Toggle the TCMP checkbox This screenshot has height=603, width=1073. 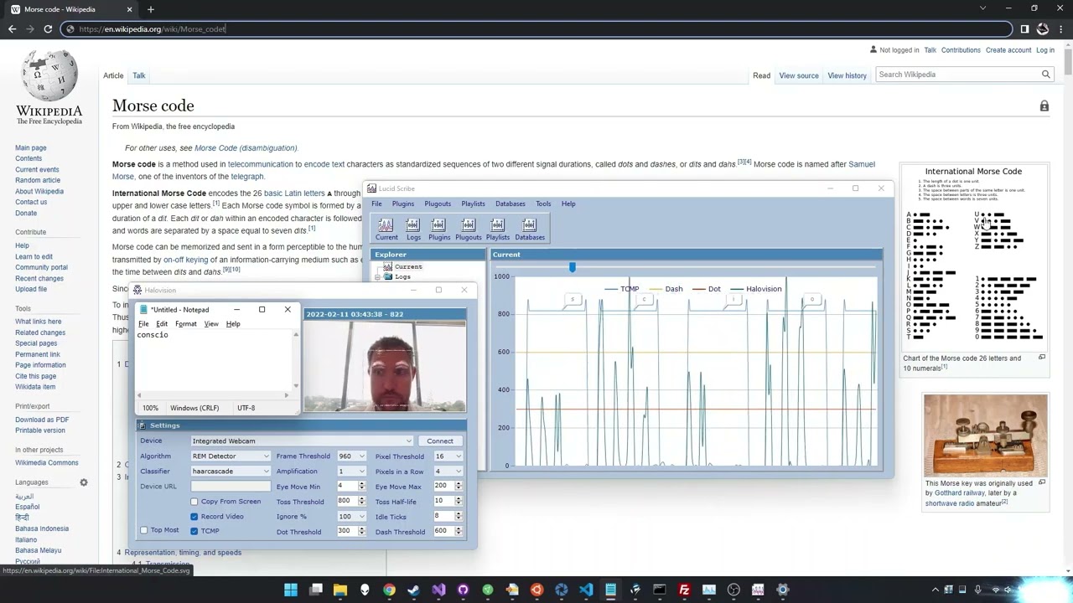pyautogui.click(x=194, y=531)
